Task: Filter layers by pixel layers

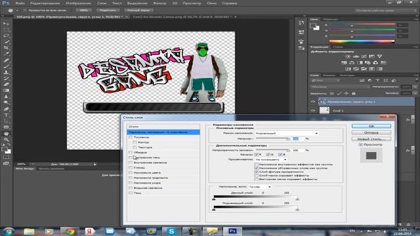Action: [x=362, y=80]
